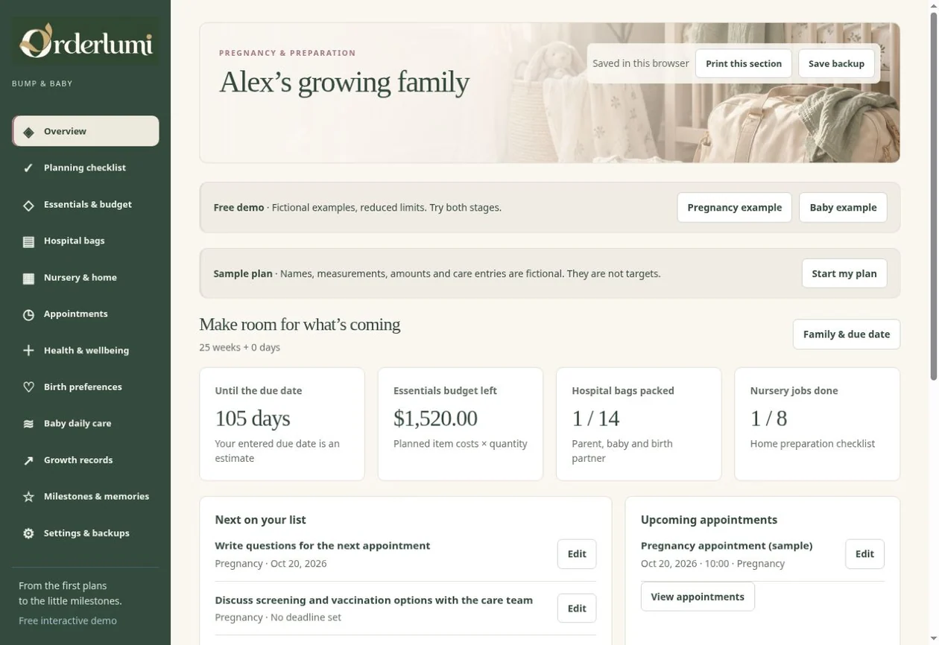Click the "$1,520.00" amount
The width and height of the screenshot is (939, 645).
[435, 418]
